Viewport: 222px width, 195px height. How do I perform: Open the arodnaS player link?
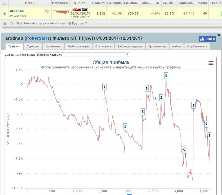coord(17,11)
